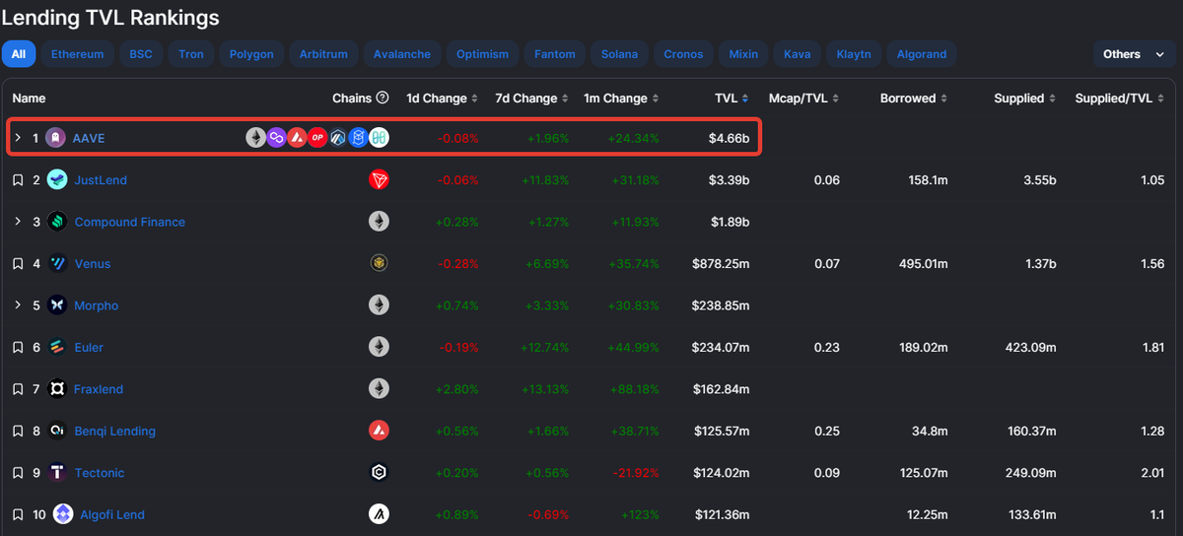Click the BSC chain icon in Venus row
The image size is (1183, 536).
click(x=379, y=263)
